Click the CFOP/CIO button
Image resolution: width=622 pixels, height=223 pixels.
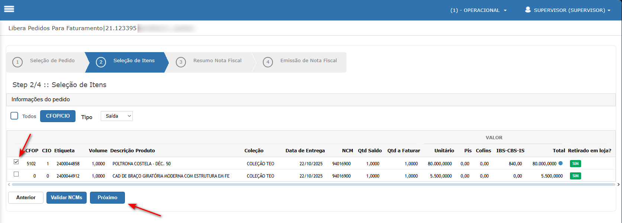[x=58, y=116]
